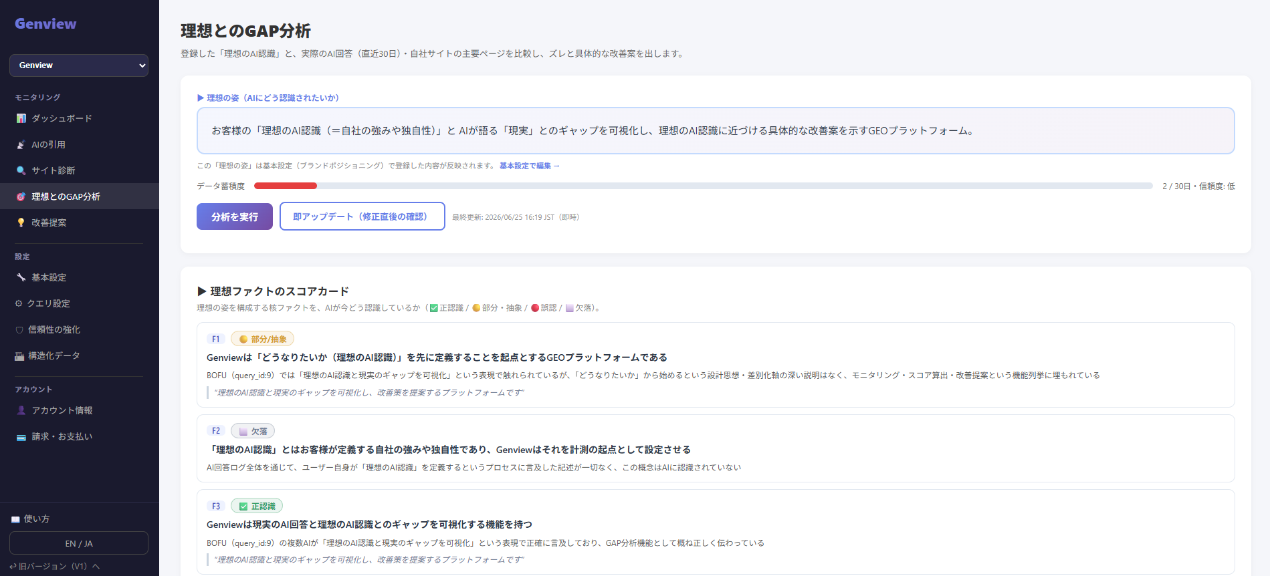Screen dimensions: 1270x576
Task: Click the F1 fact tag
Action: click(215, 339)
